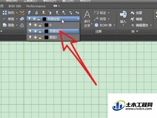Click the 注释 panel title

(98, 31)
